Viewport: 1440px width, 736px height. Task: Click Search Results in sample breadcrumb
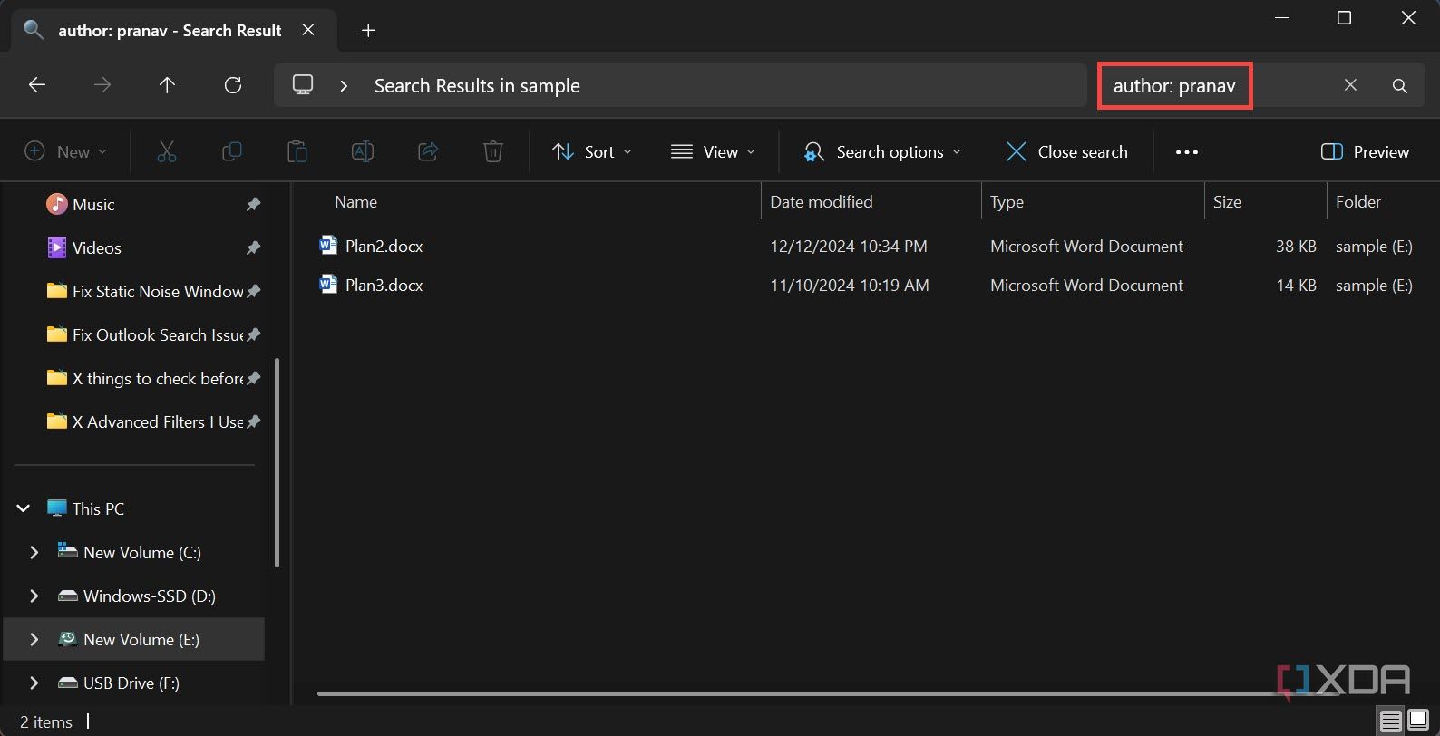coord(477,86)
